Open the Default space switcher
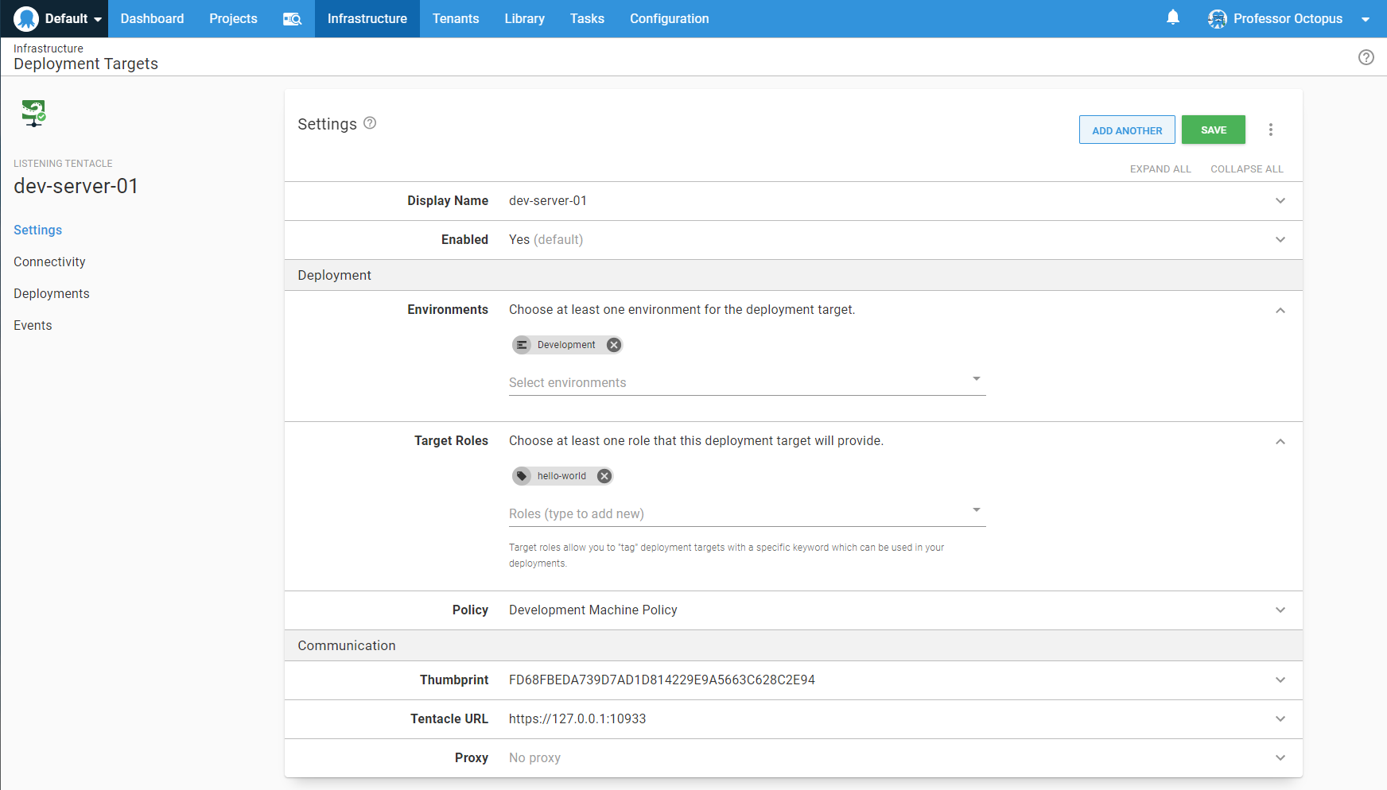1387x790 pixels. pos(68,18)
